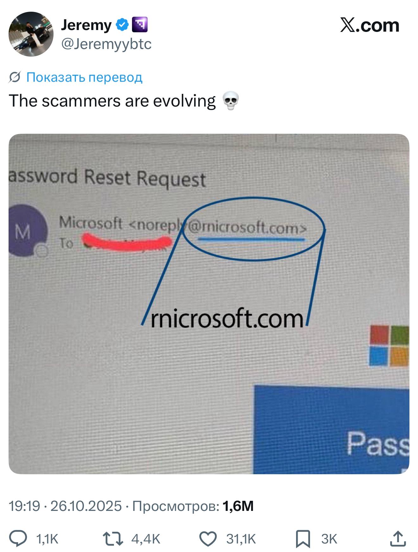Open the attached phishing email image
The width and height of the screenshot is (418, 552).
click(209, 304)
